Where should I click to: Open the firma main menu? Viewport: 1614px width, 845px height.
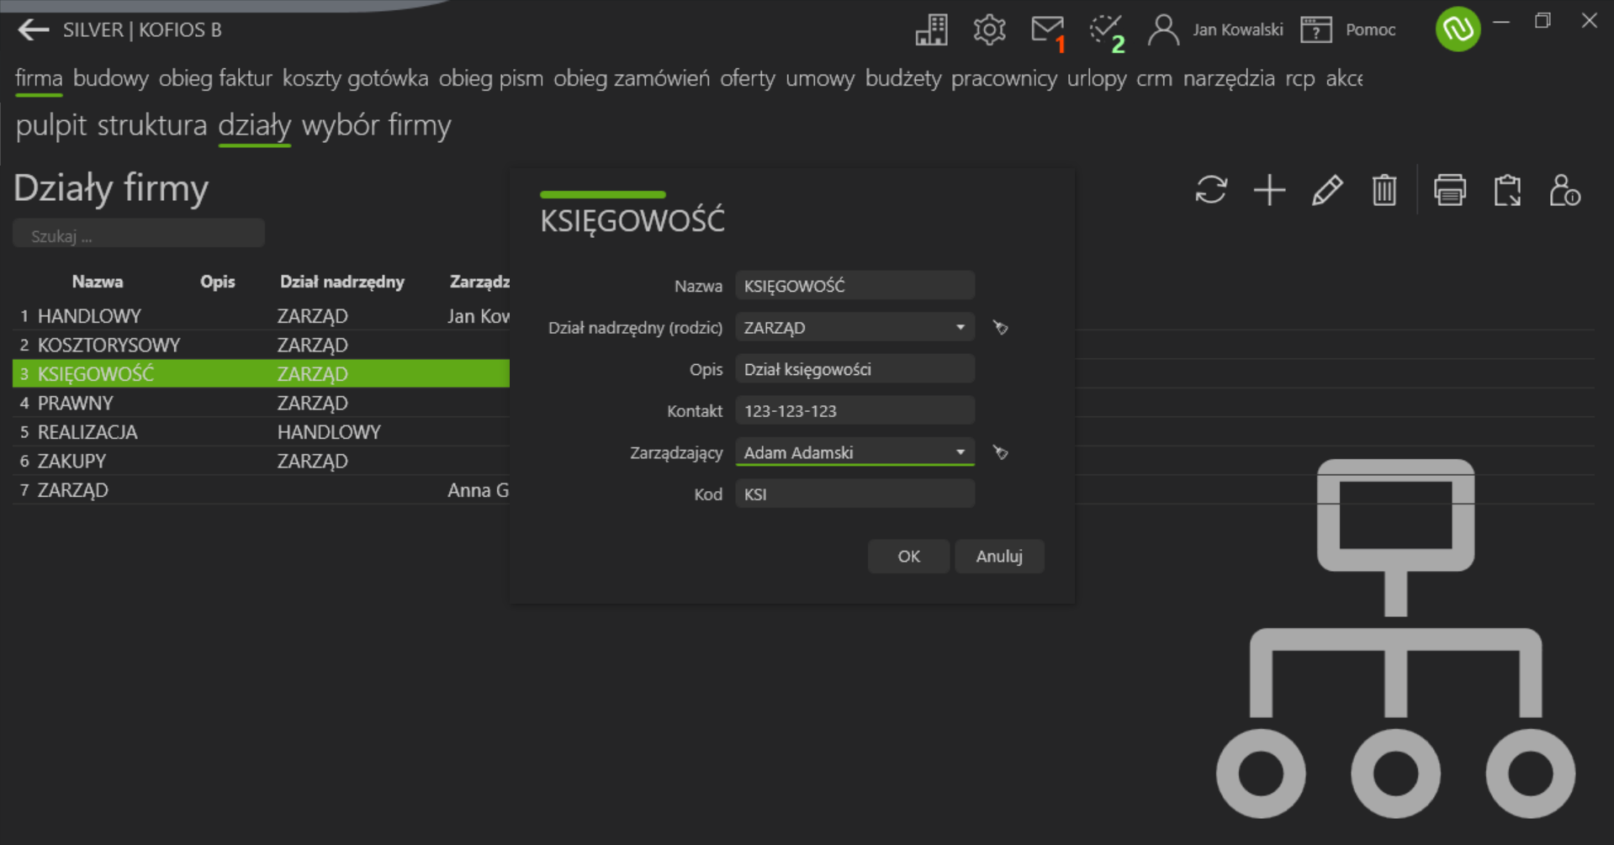[39, 78]
